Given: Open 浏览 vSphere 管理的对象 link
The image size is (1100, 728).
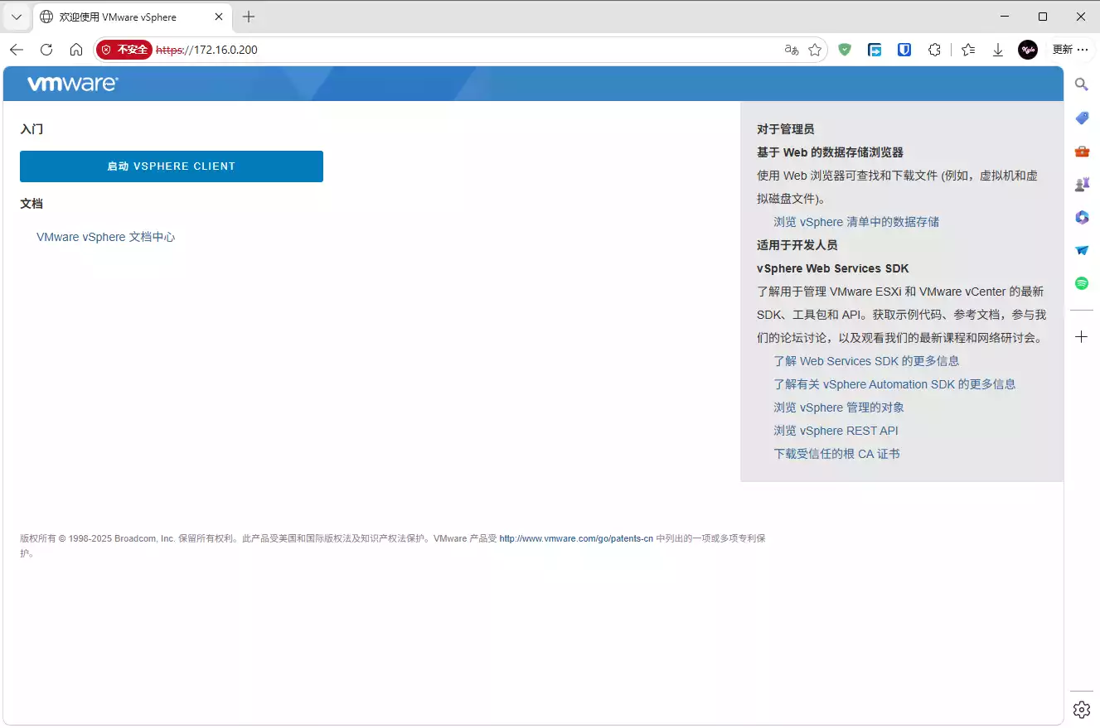Looking at the screenshot, I should (839, 407).
